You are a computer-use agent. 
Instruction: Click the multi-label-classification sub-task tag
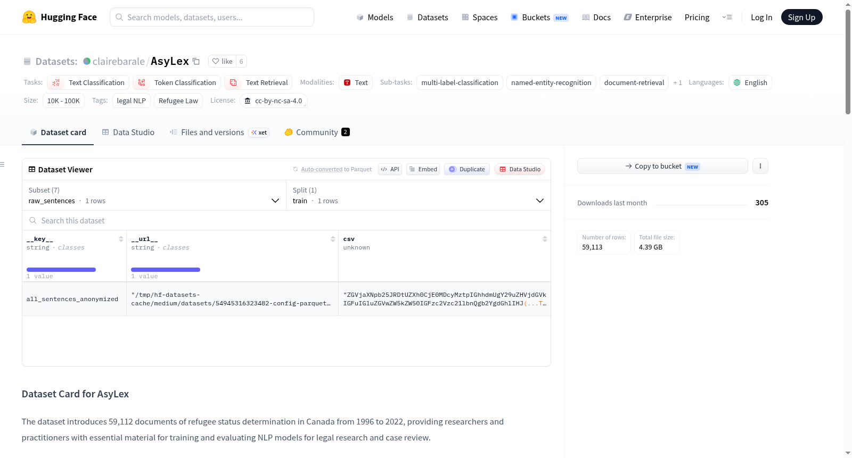tap(460, 82)
